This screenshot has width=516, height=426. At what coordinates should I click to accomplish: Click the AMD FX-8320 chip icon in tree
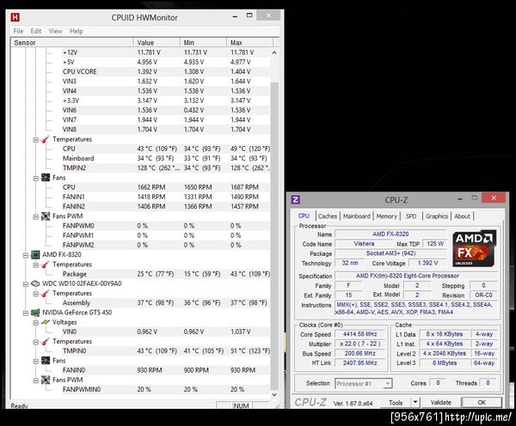click(35, 255)
